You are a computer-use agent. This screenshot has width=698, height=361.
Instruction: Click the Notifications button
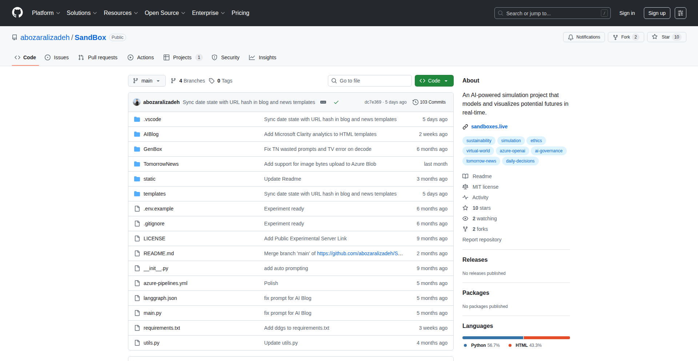[584, 37]
